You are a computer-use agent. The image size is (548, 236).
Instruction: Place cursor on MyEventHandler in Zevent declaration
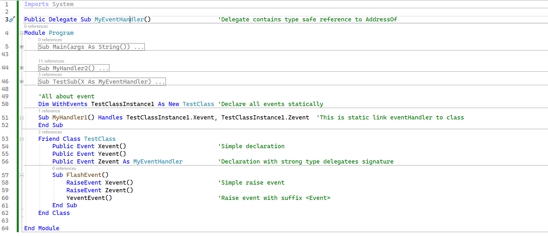(158, 162)
